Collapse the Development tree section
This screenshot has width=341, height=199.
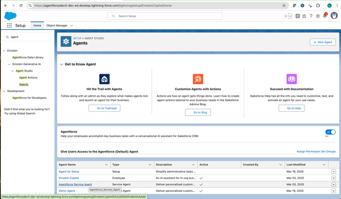pos(4,91)
